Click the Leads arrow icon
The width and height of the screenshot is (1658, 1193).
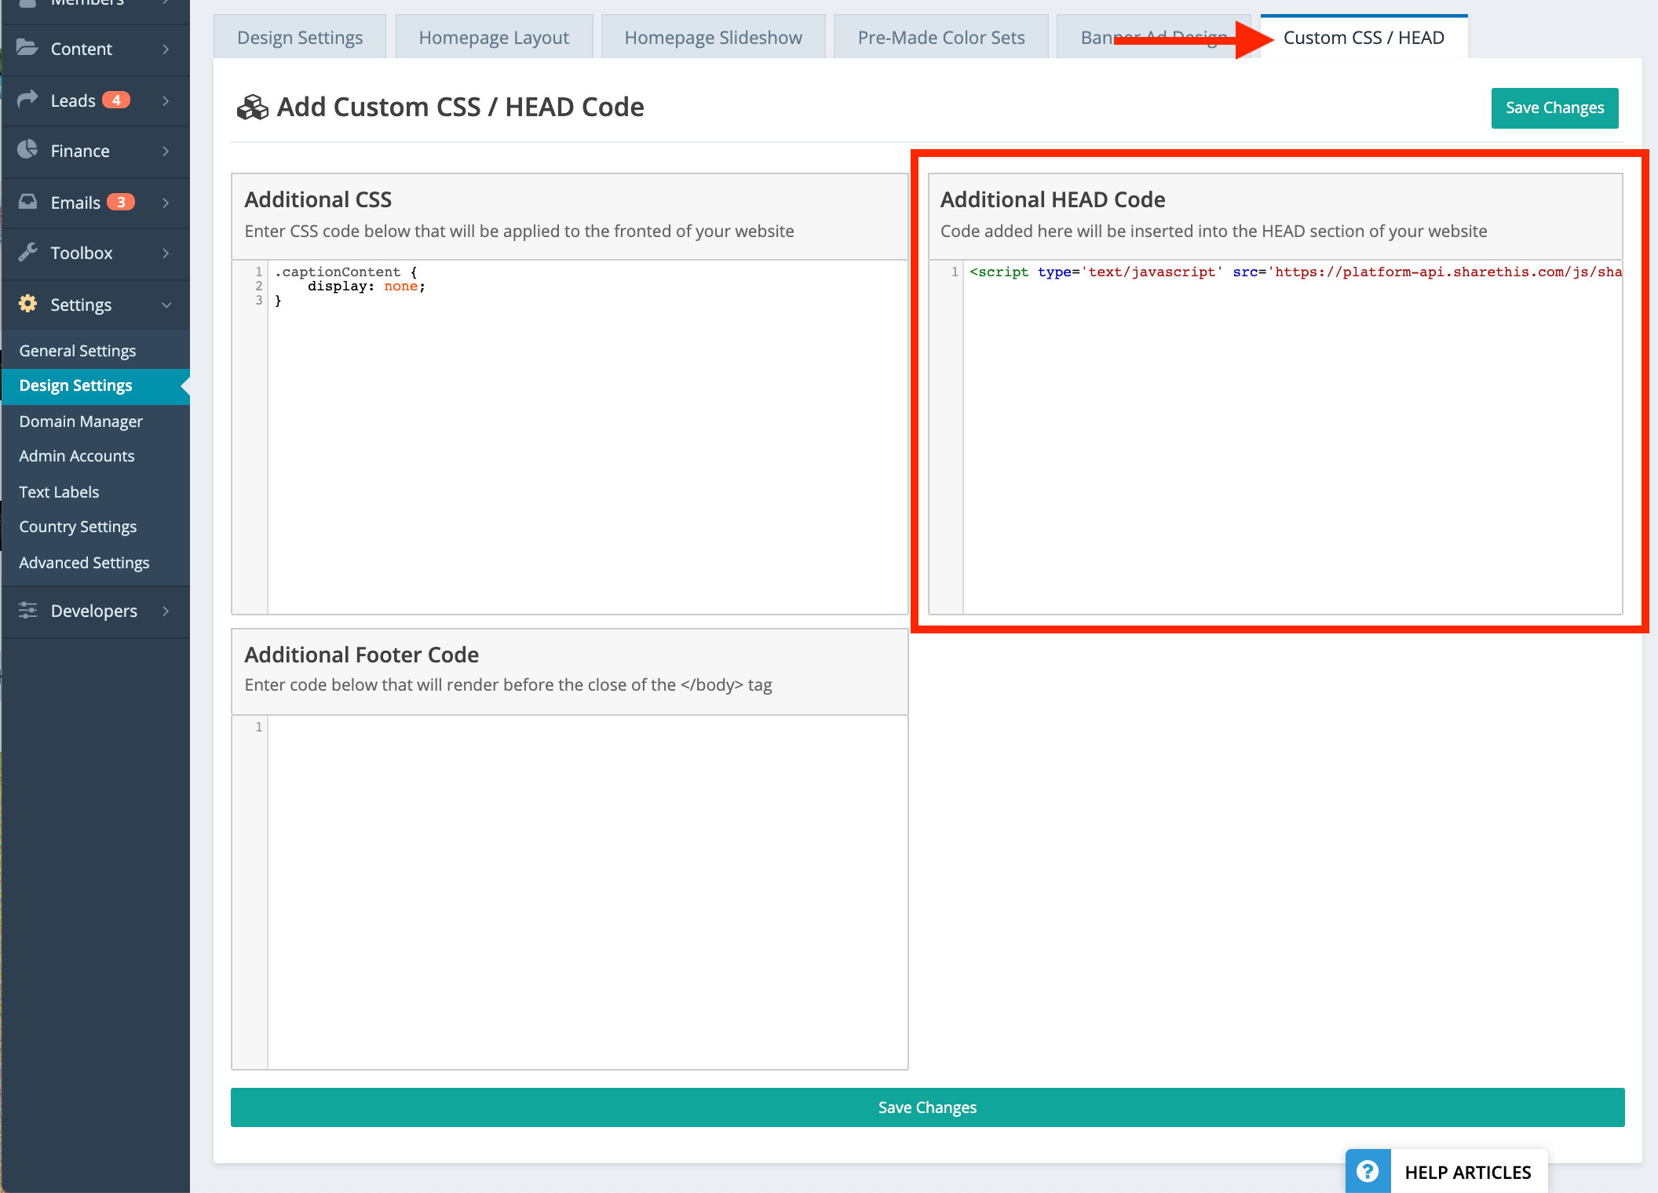[x=28, y=100]
